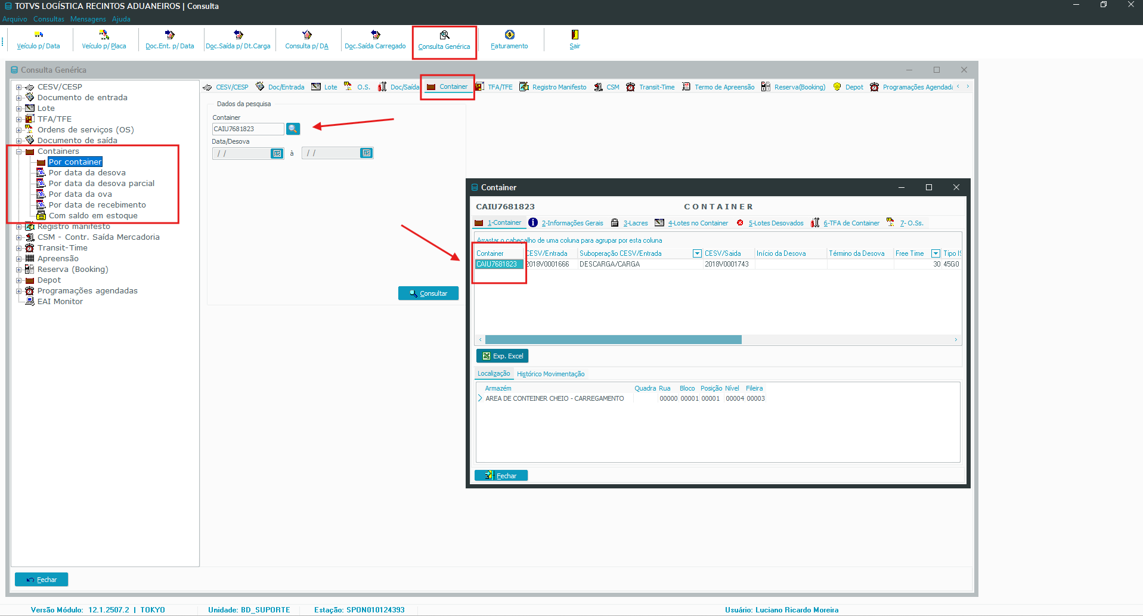Viewport: 1143px width, 616px height.
Task: Click the 6-TFA de Container icon
Action: (815, 222)
